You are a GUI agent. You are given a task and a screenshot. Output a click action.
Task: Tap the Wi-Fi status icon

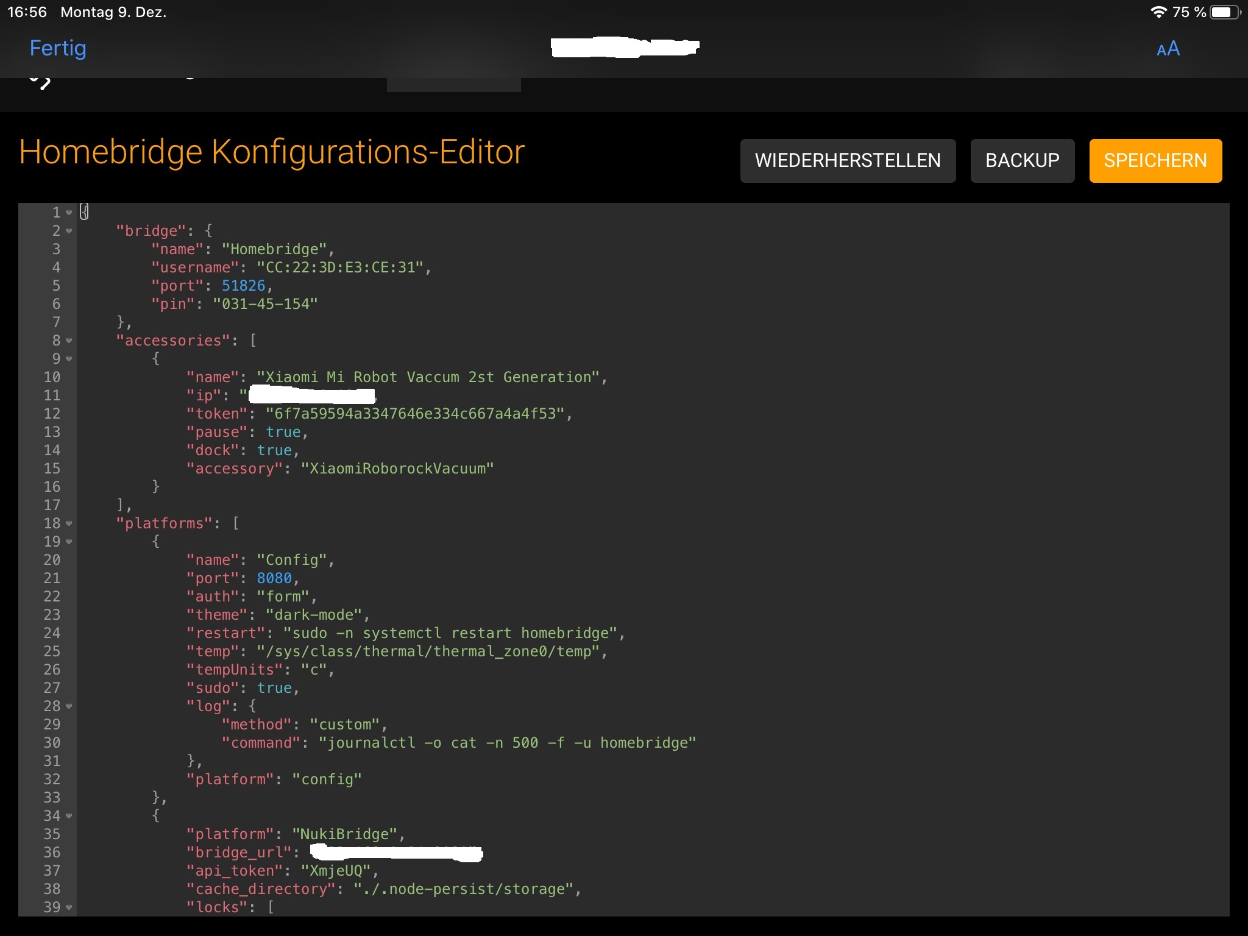[x=1158, y=12]
